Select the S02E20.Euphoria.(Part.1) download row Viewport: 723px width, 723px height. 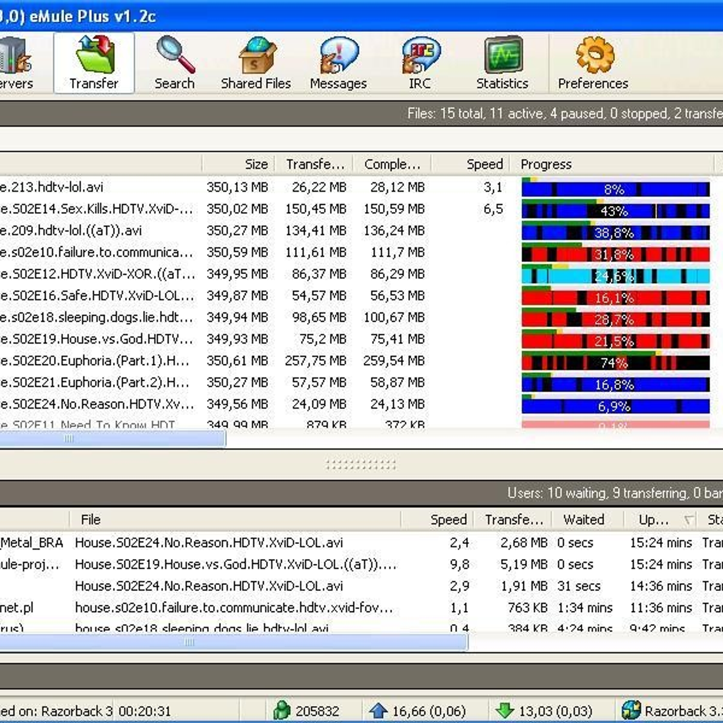(361, 361)
